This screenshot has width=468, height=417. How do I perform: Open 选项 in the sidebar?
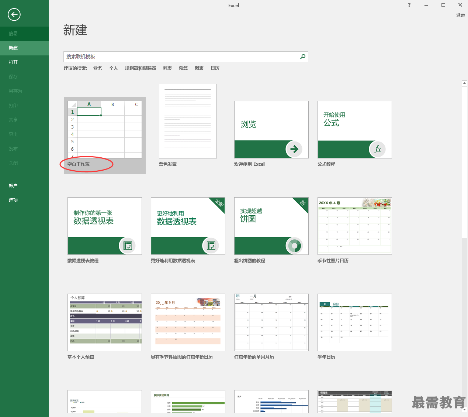pyautogui.click(x=24, y=200)
